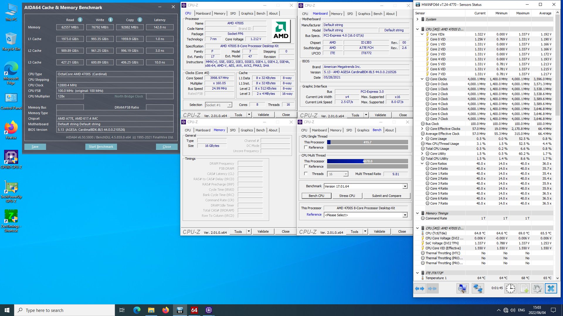Open the Benchmark version dropdown
563x316 pixels.
pyautogui.click(x=405, y=186)
